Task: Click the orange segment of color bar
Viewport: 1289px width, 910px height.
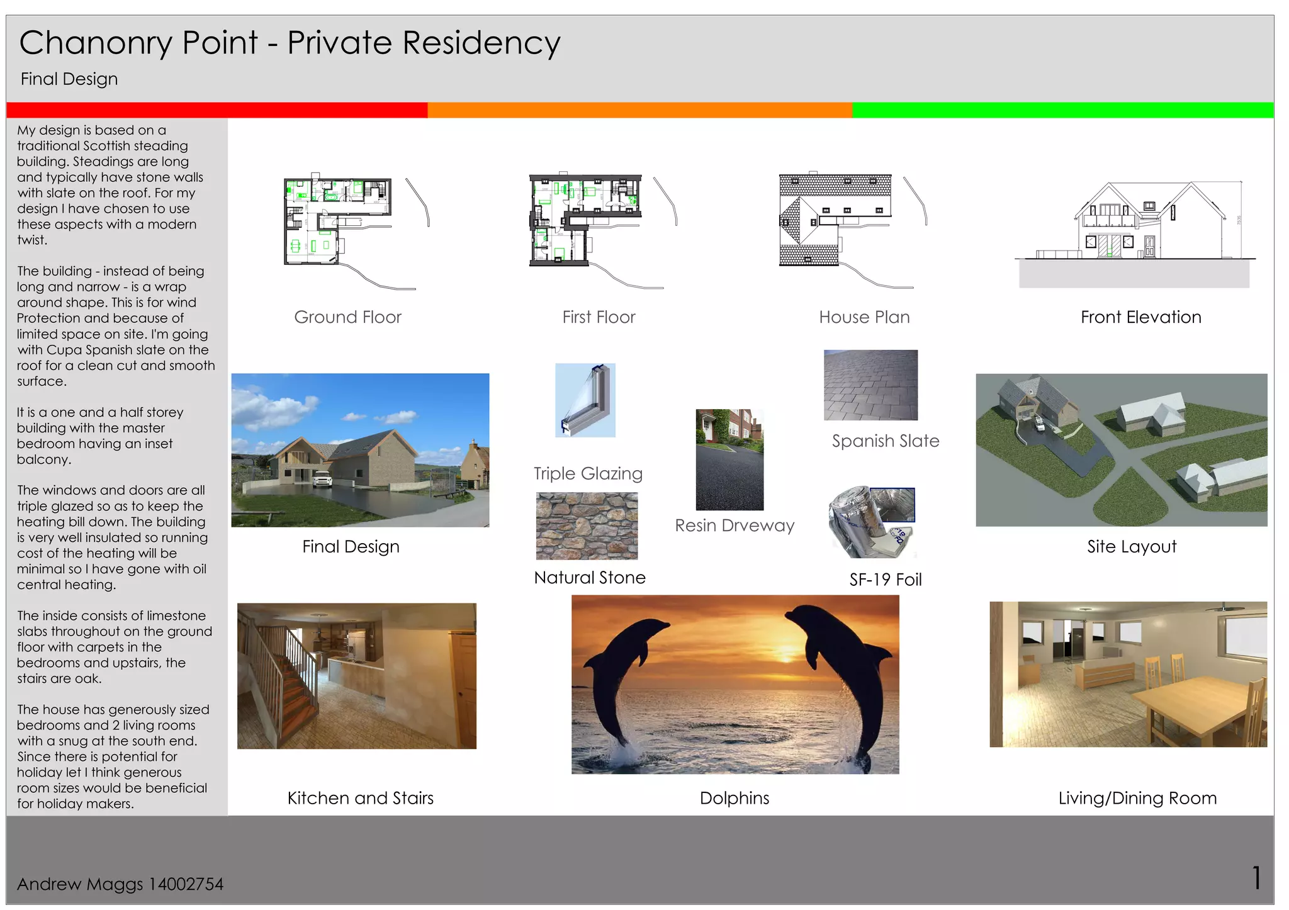Action: (639, 110)
